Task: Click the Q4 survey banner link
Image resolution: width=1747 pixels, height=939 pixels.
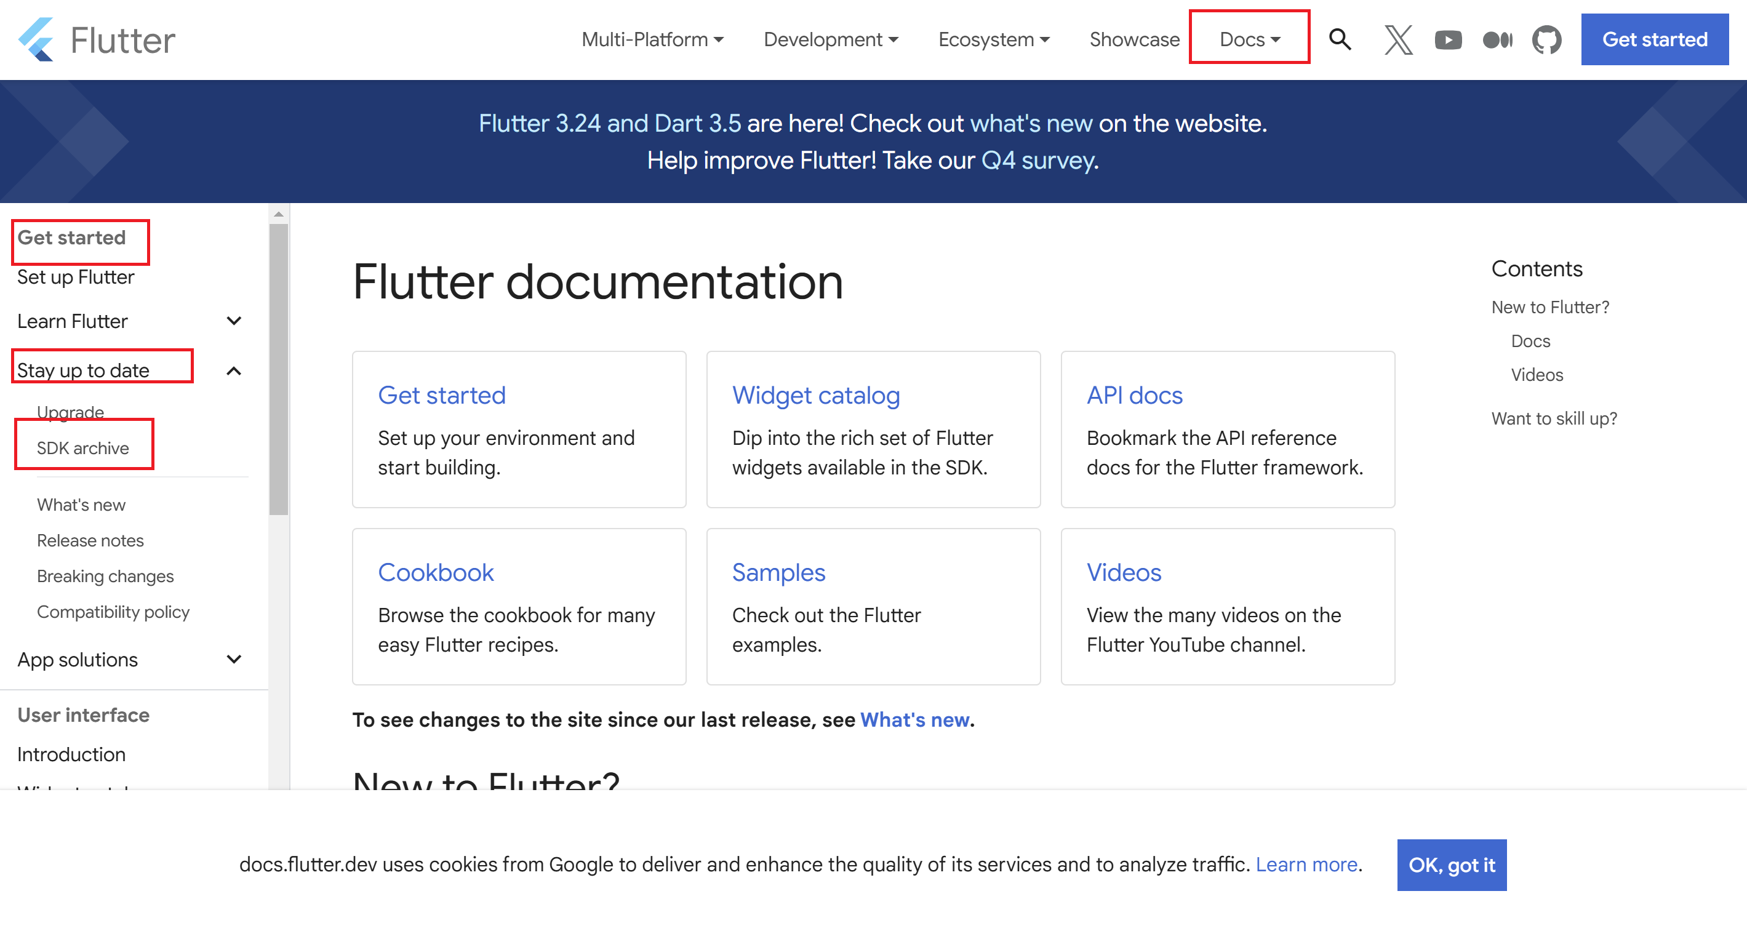Action: (x=1037, y=160)
